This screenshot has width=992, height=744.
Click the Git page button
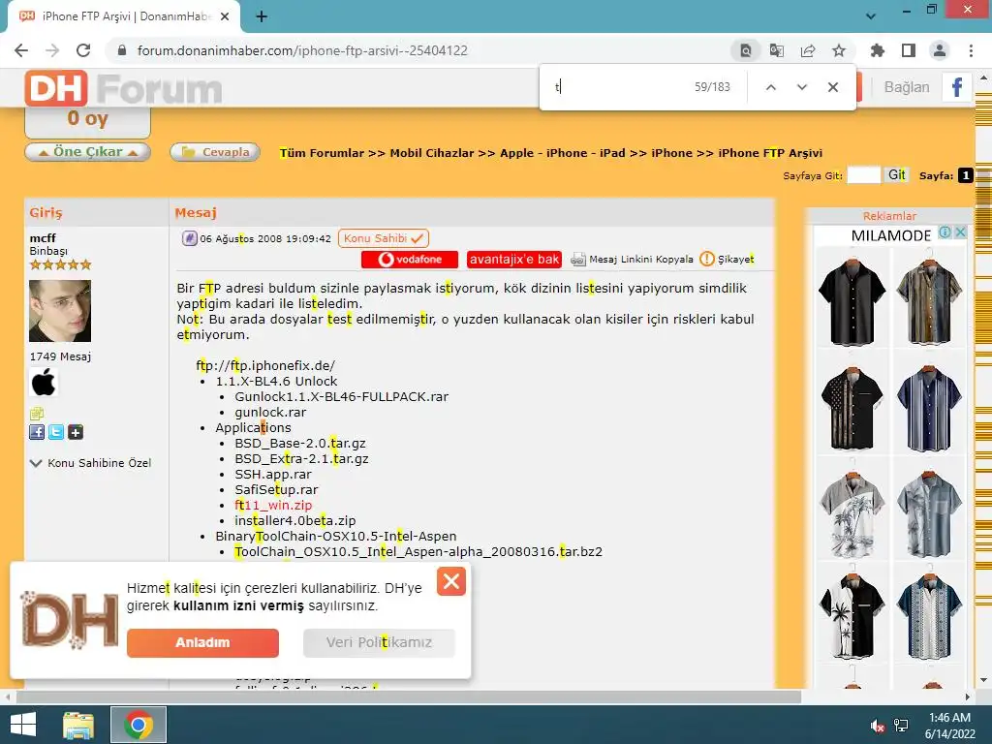[897, 175]
